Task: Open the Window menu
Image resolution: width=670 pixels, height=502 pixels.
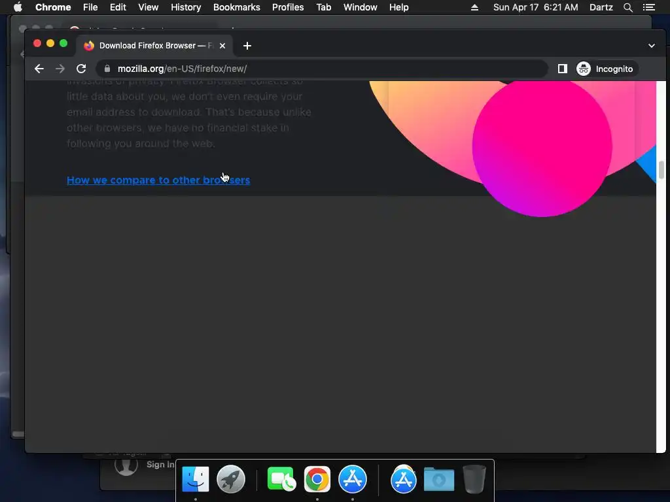Action: pyautogui.click(x=361, y=7)
